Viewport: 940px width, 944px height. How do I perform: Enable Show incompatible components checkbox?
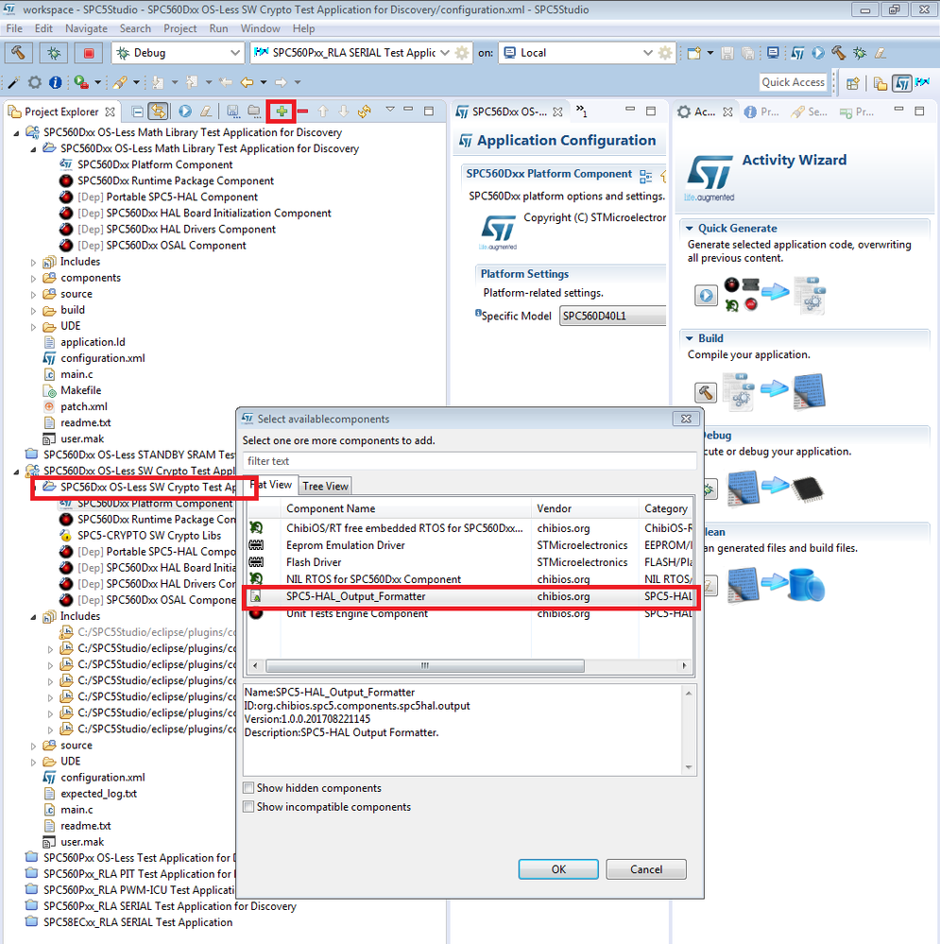[x=248, y=806]
